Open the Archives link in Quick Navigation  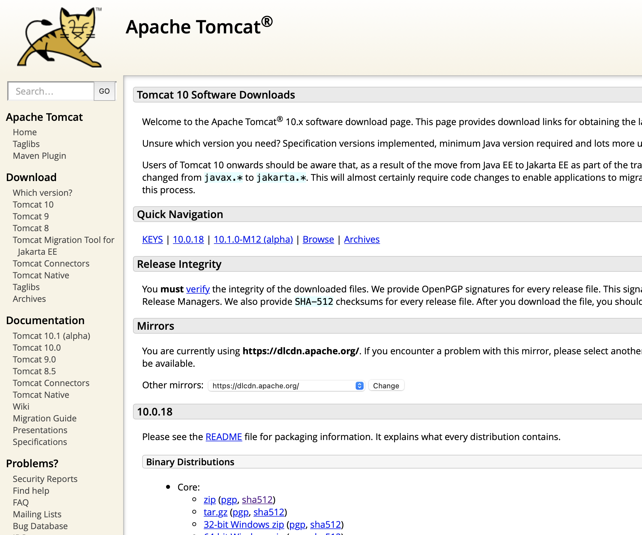tap(362, 239)
